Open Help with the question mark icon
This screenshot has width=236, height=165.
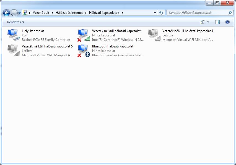[x=227, y=22]
